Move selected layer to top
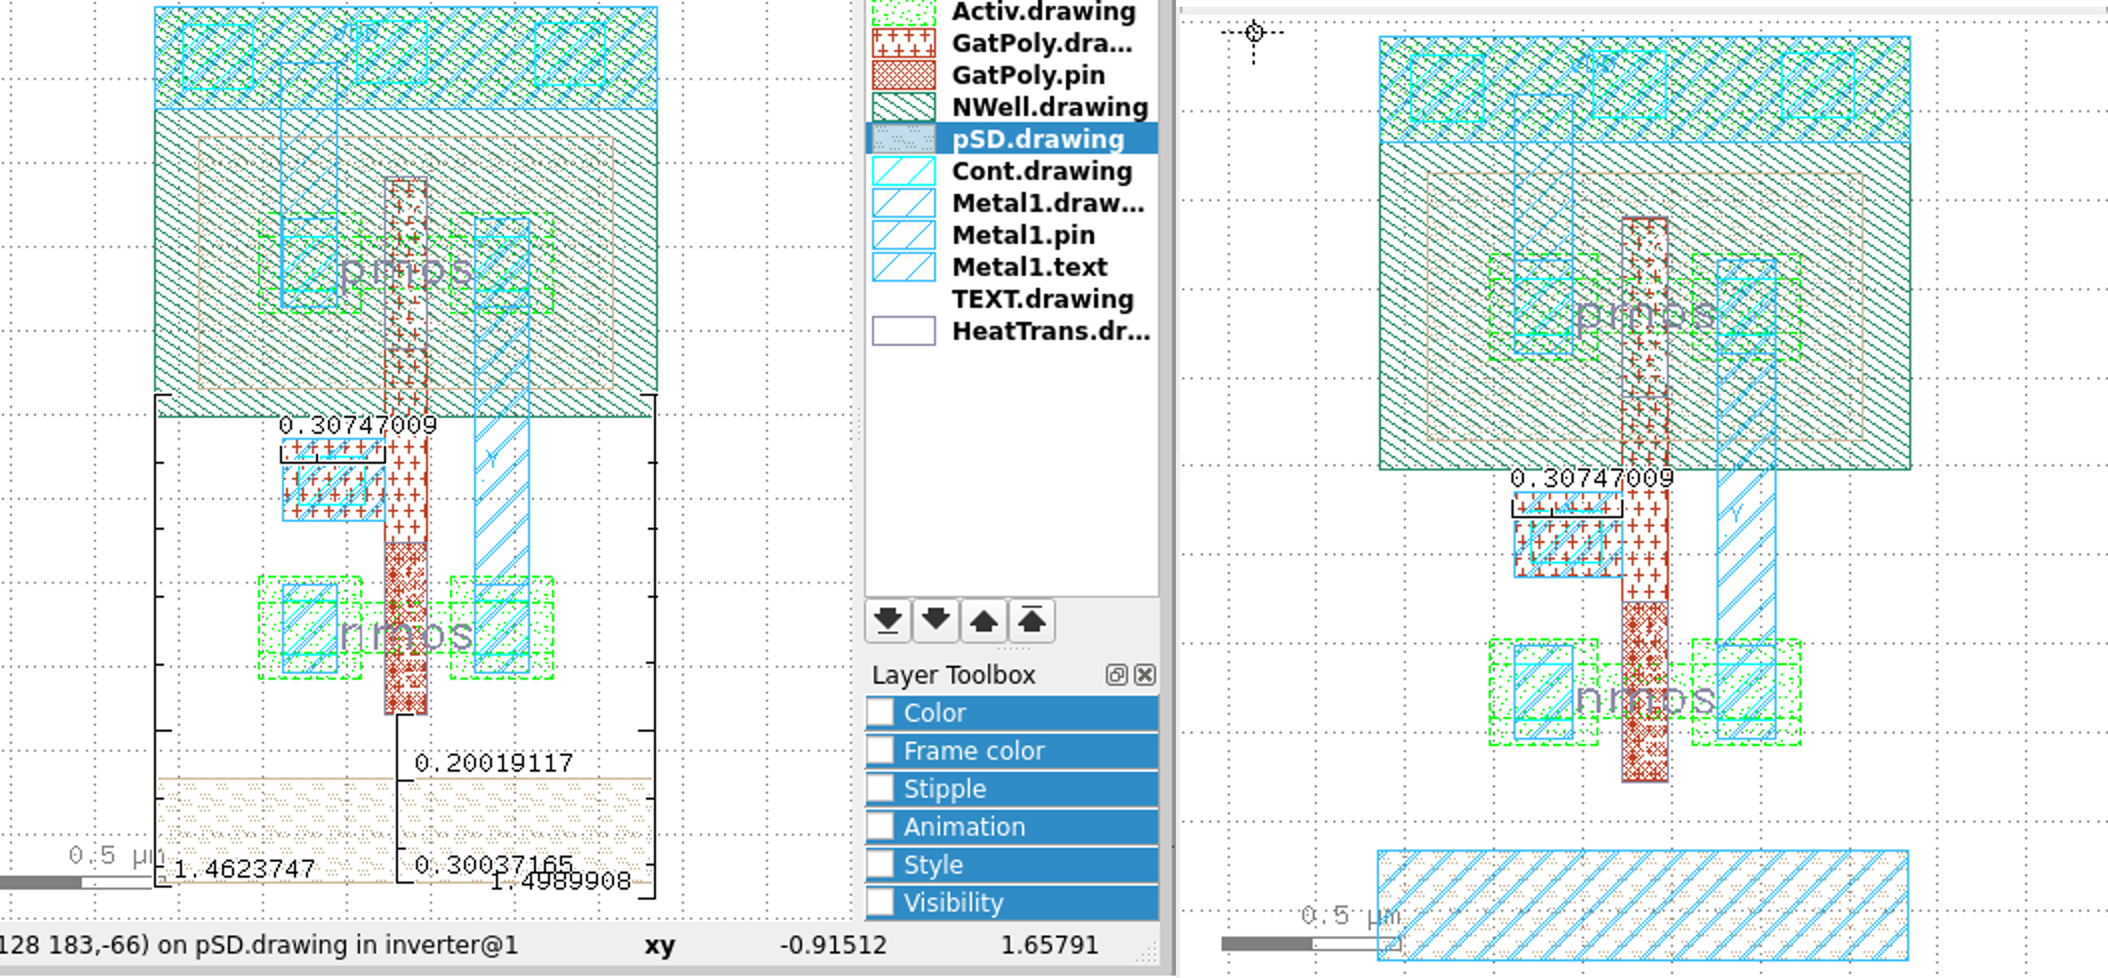This screenshot has height=978, width=2108. [x=1031, y=621]
